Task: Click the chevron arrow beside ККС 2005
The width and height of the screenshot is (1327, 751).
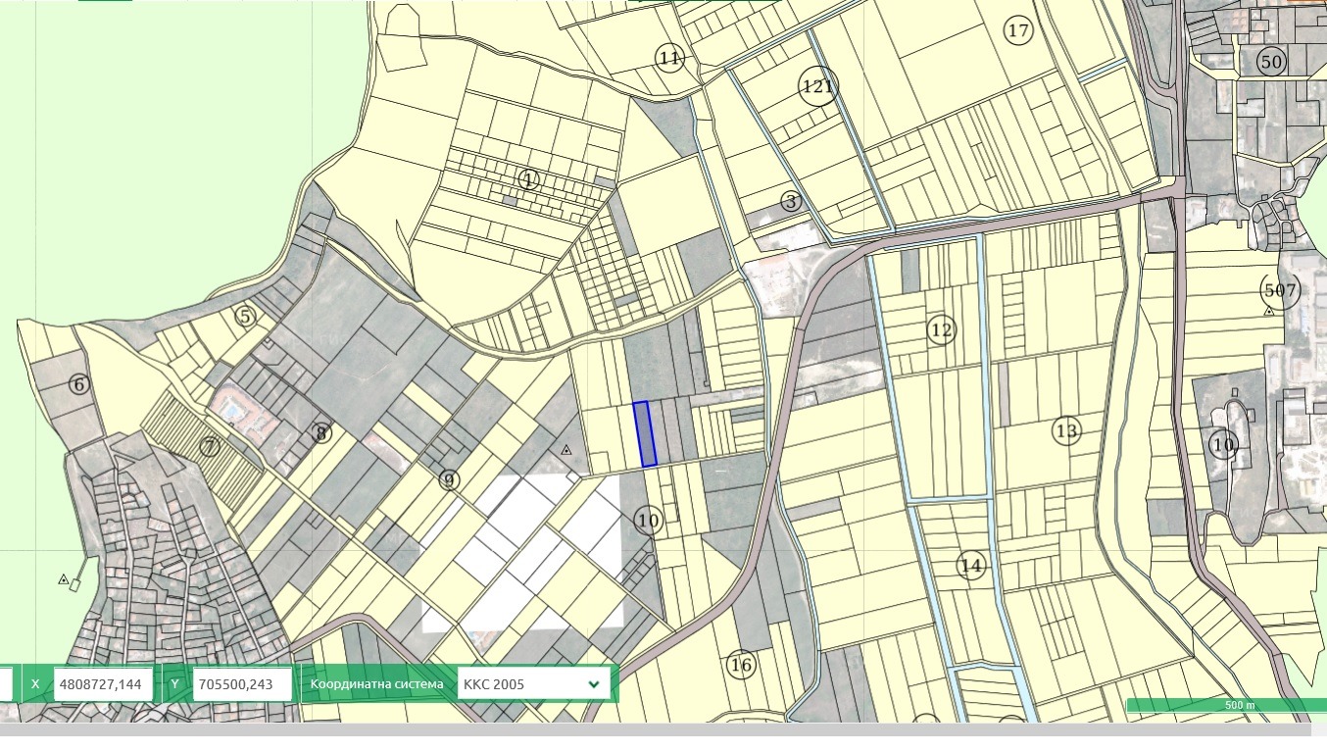Action: point(593,683)
